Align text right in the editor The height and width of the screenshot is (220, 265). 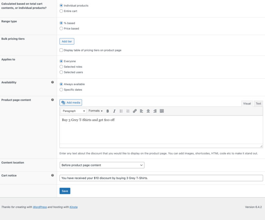click(155, 111)
